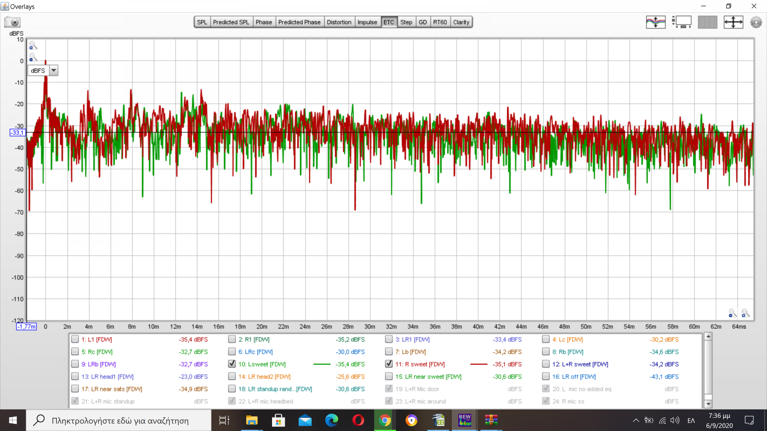
Task: Enable trace 4: Lc [FDW] checkbox
Action: pyautogui.click(x=546, y=339)
